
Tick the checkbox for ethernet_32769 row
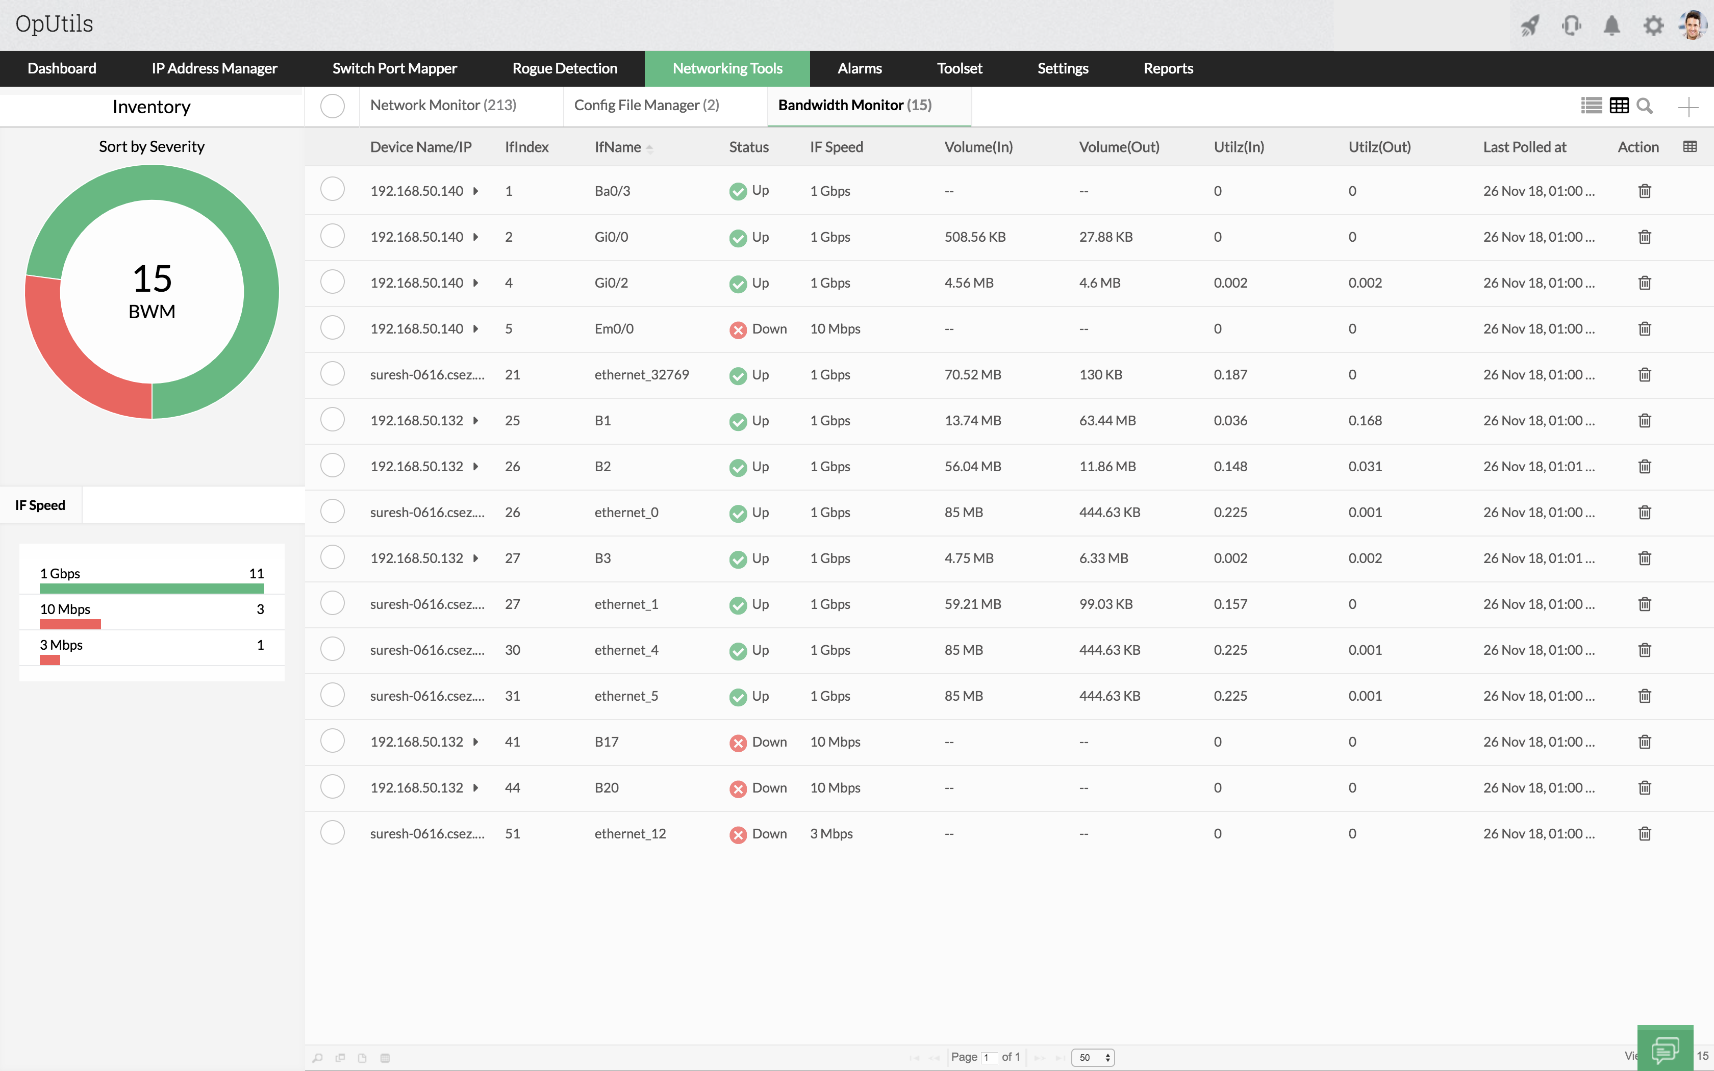[x=332, y=374]
